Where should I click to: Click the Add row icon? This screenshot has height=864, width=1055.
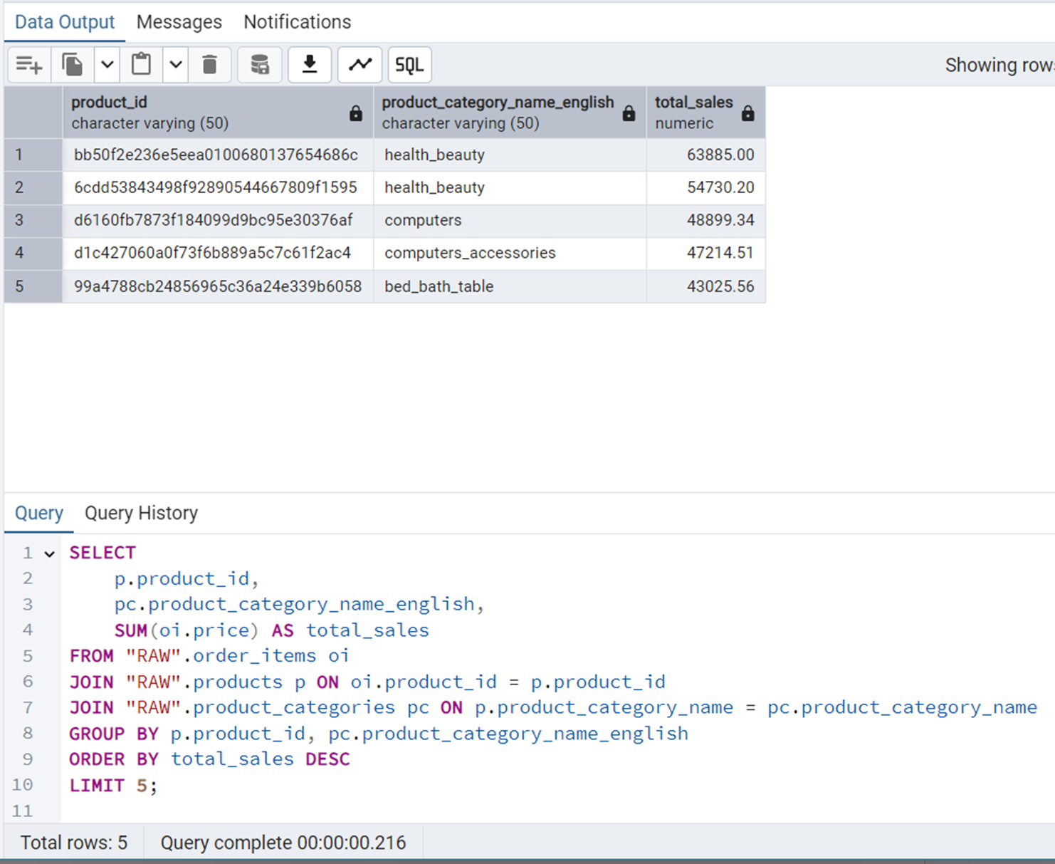[x=29, y=65]
